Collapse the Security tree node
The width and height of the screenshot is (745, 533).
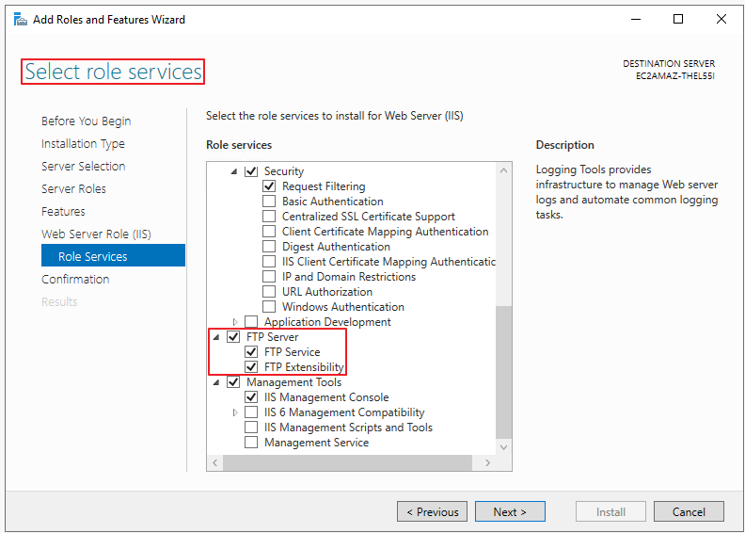tap(234, 171)
